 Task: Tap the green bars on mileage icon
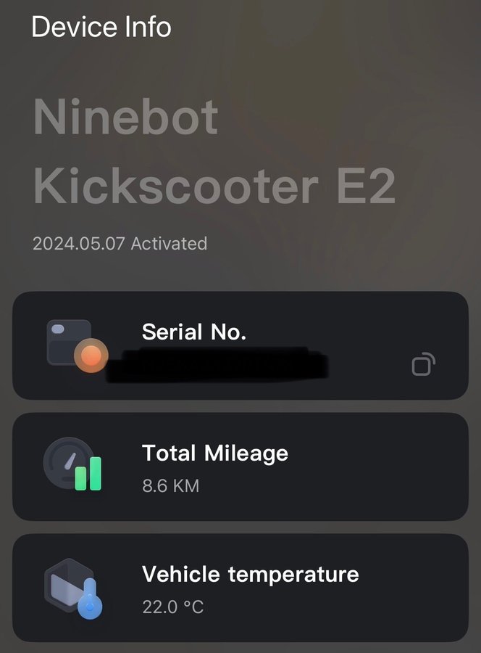point(88,472)
